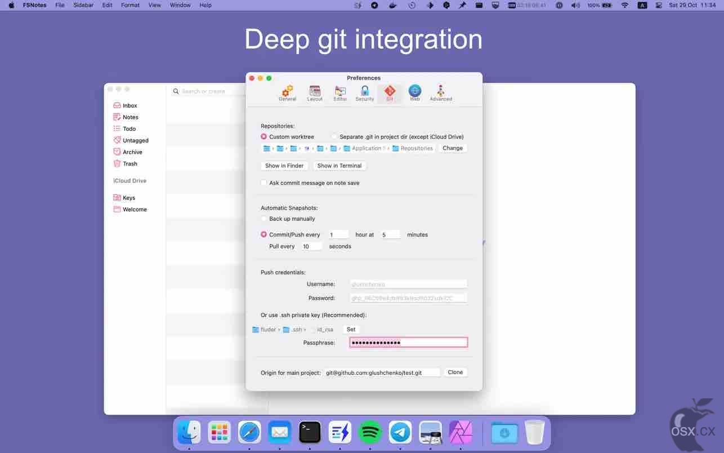Click Show in Terminal button
This screenshot has width=724, height=453.
point(339,166)
